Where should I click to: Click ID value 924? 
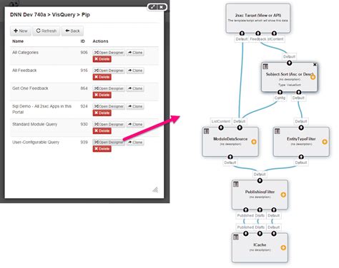coord(84,106)
